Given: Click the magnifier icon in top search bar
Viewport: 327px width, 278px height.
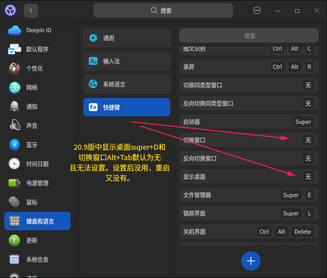Looking at the screenshot, I should pyautogui.click(x=154, y=10).
